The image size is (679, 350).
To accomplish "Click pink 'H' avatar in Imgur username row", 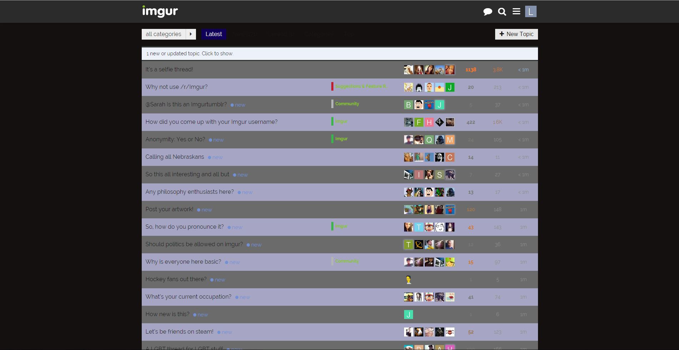I will (429, 122).
